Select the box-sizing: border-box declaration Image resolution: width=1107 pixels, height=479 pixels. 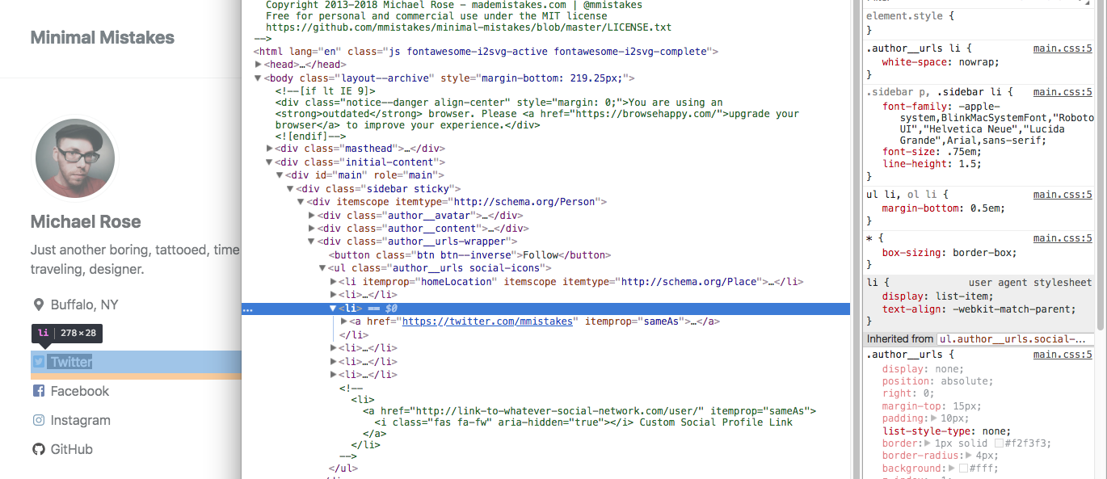pyautogui.click(x=949, y=252)
